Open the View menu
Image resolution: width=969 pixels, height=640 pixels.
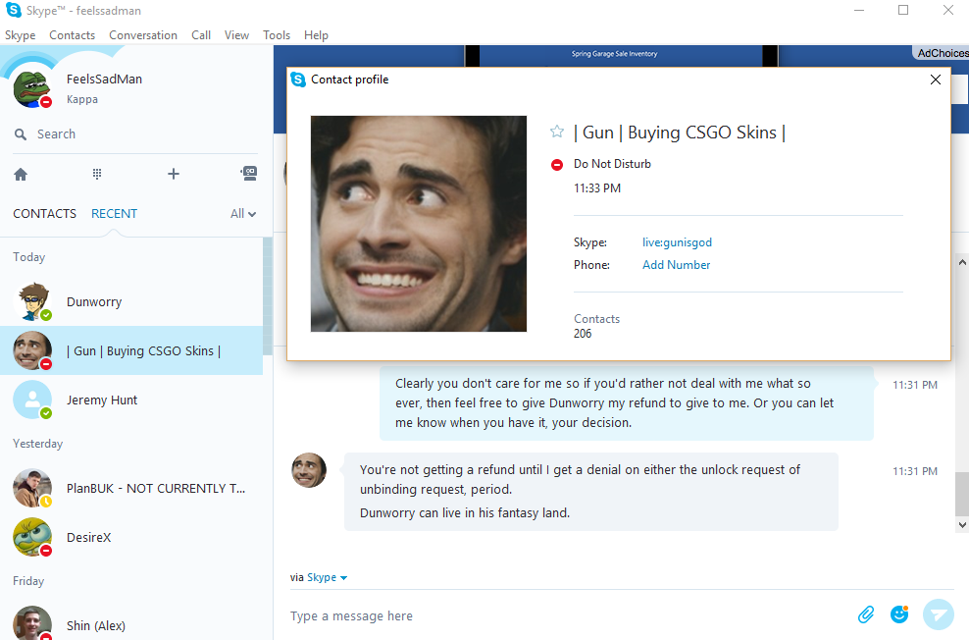tap(236, 35)
